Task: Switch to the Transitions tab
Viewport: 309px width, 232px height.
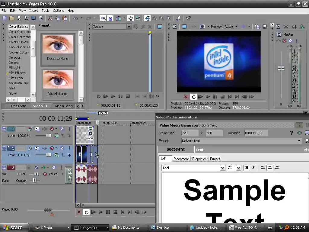Action: tap(18, 106)
